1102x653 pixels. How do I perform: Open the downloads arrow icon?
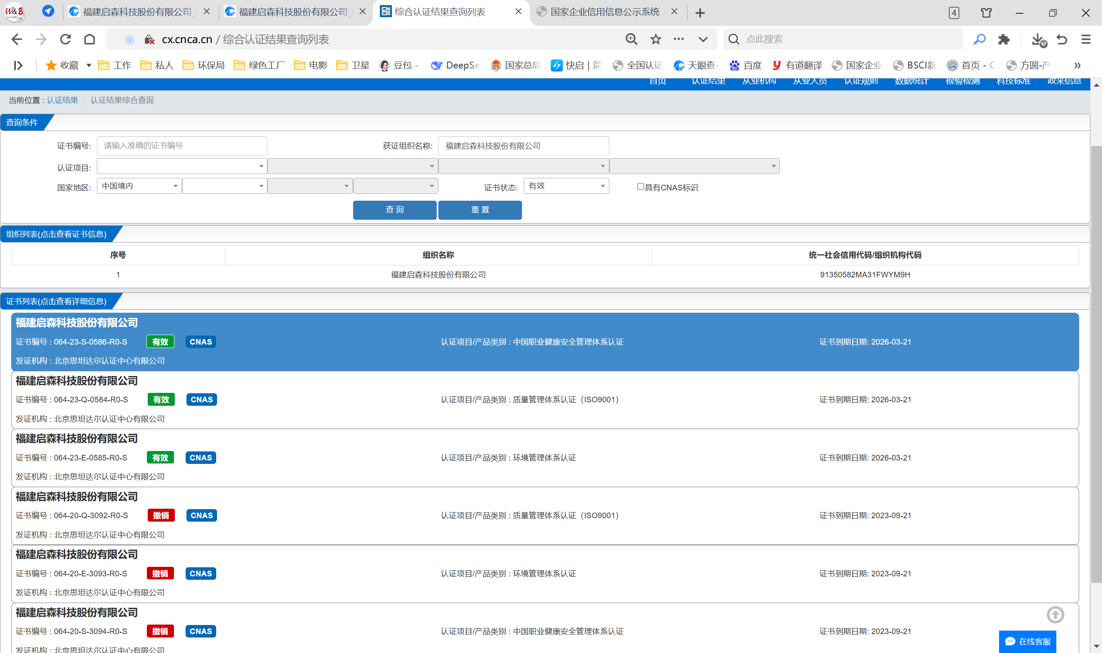[1038, 40]
